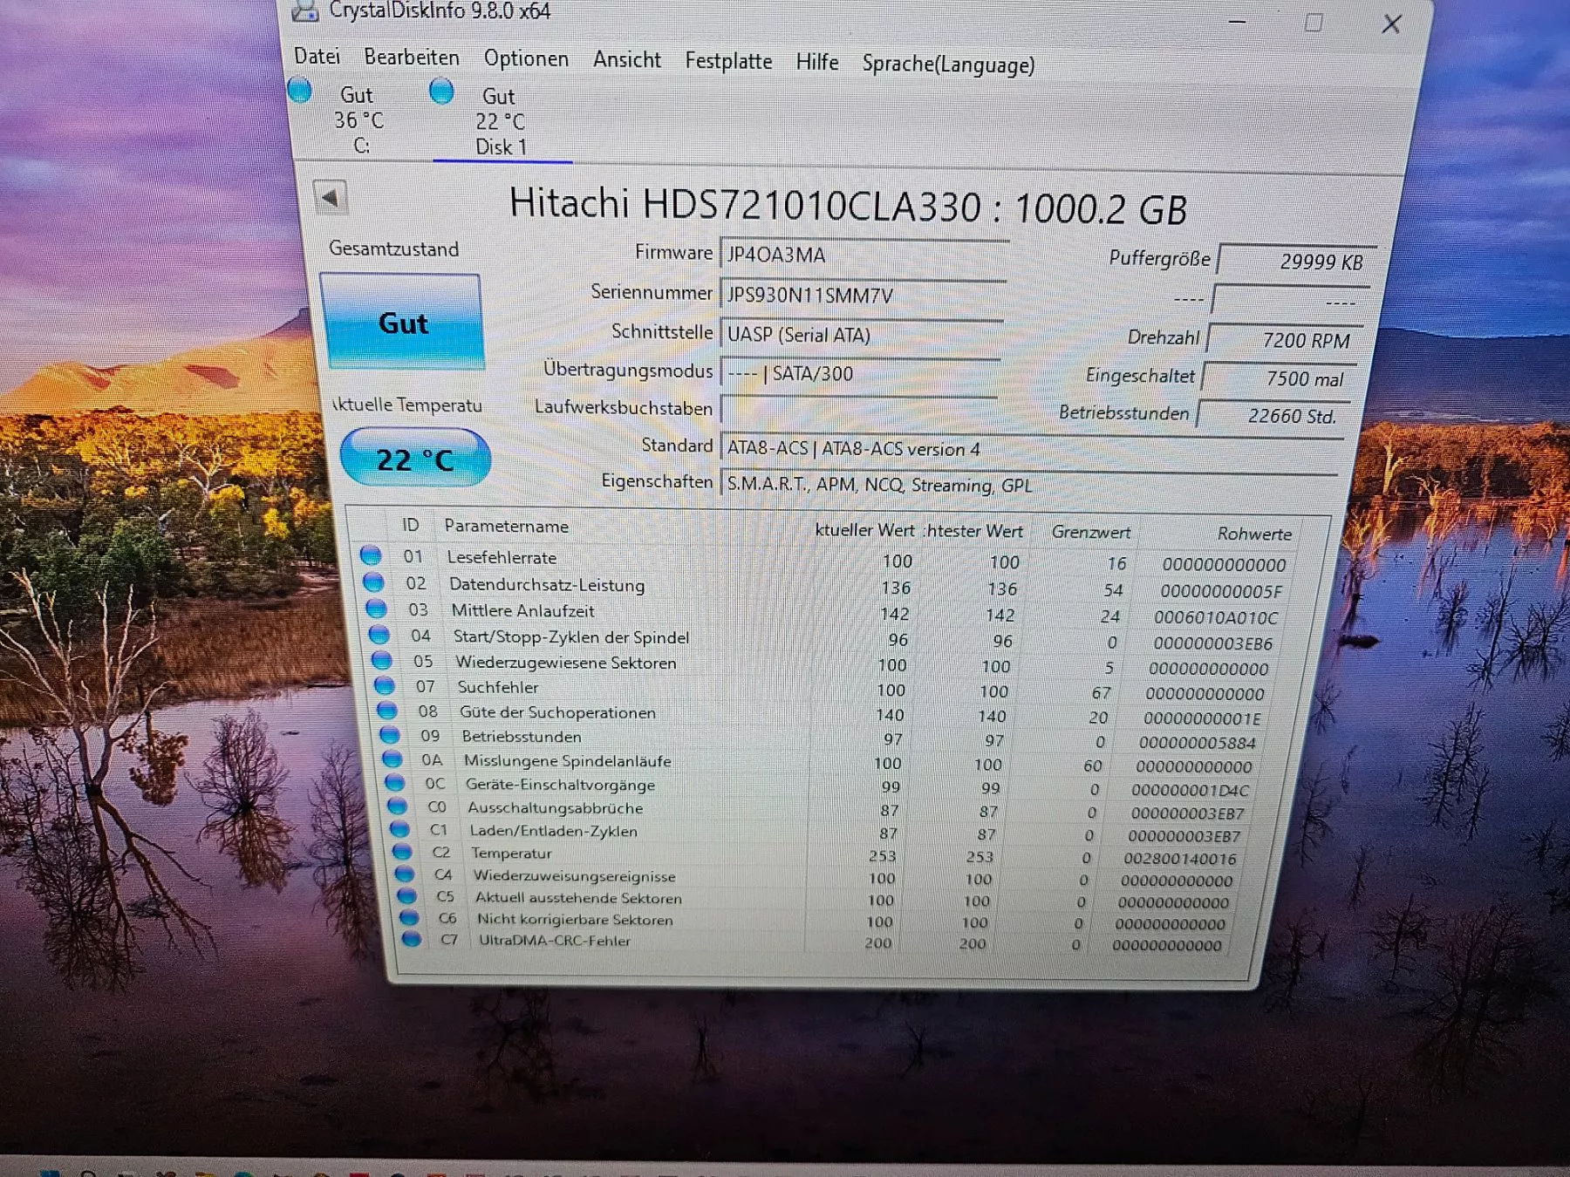Open the Festplatte menu
The height and width of the screenshot is (1177, 1570).
pos(728,61)
